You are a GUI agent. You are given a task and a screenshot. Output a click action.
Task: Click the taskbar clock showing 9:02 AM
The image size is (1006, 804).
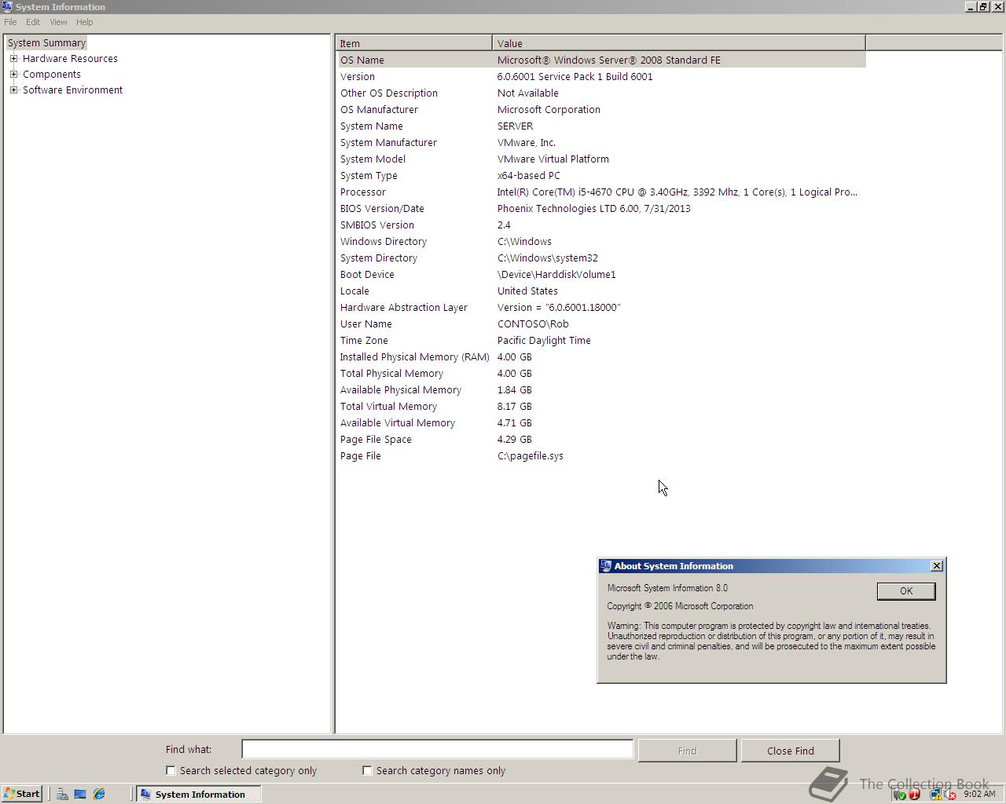[979, 794]
